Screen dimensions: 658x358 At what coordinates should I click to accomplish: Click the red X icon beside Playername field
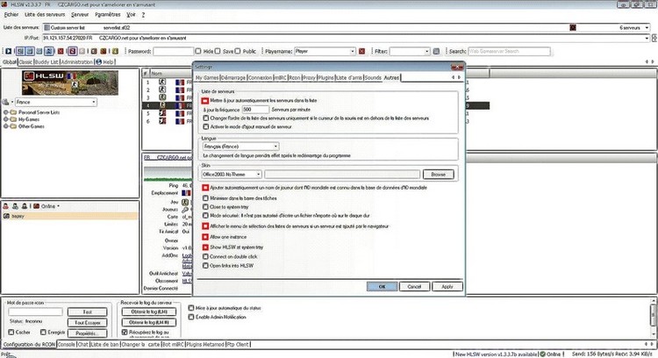361,51
